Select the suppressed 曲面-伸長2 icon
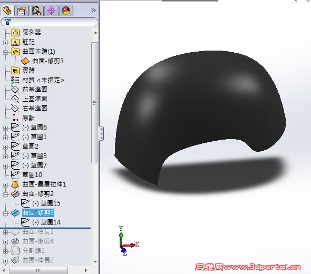The width and height of the screenshot is (311, 274). (x=15, y=260)
